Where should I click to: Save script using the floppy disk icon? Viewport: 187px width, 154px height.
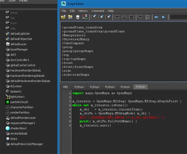(78, 17)
